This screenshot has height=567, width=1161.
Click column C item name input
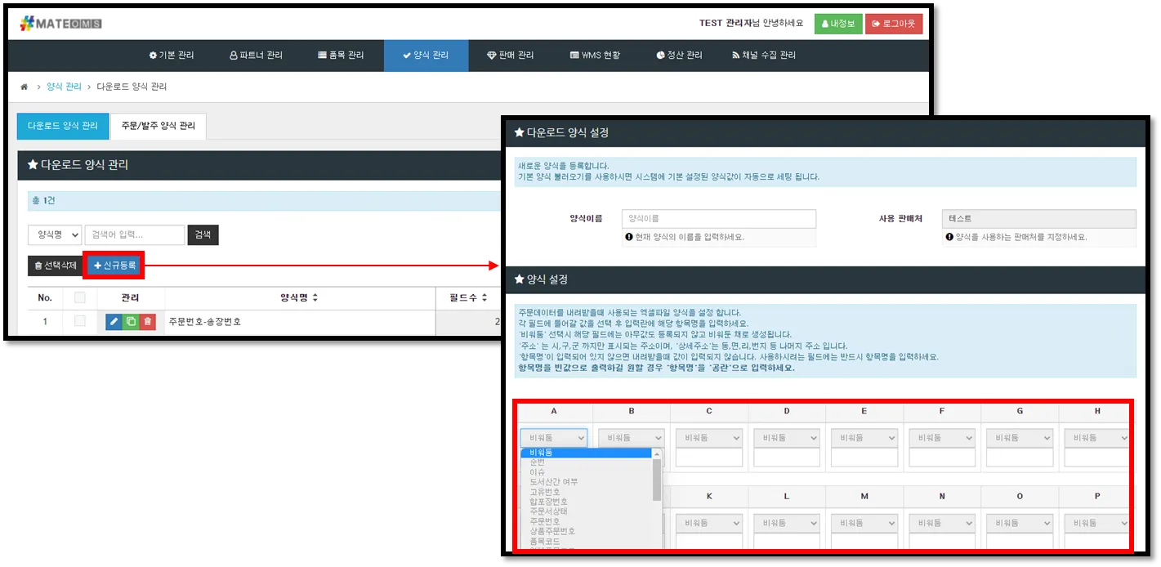[708, 458]
